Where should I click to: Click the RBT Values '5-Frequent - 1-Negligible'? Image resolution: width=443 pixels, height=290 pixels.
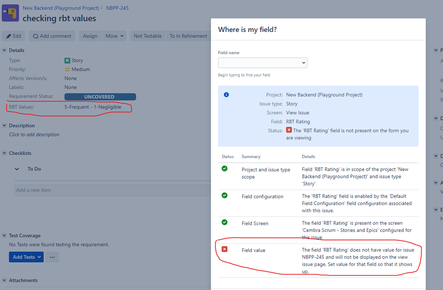[93, 107]
